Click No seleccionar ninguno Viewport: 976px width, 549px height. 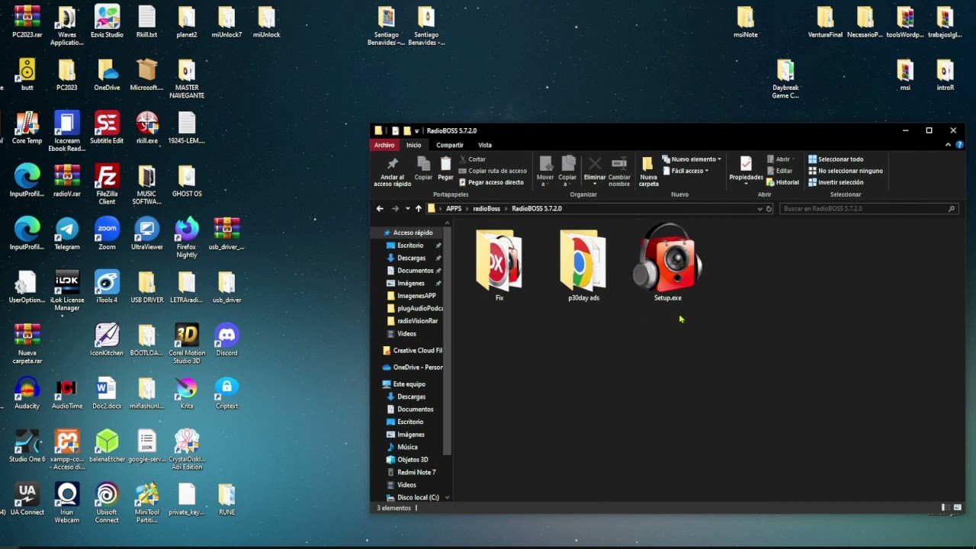point(846,171)
